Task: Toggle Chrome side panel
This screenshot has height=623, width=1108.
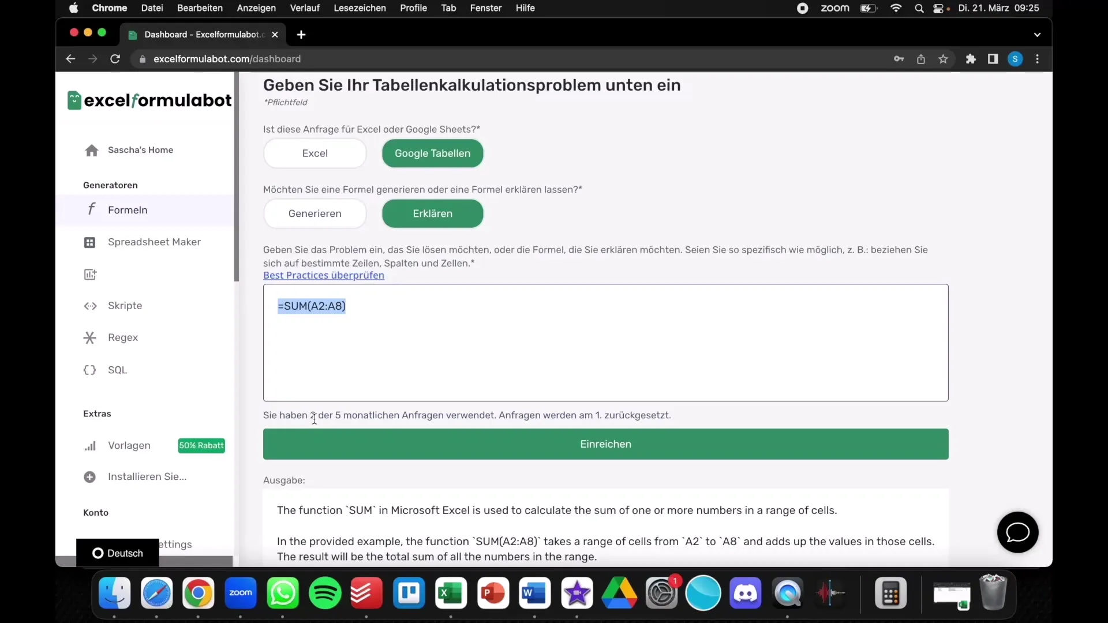Action: (x=993, y=59)
